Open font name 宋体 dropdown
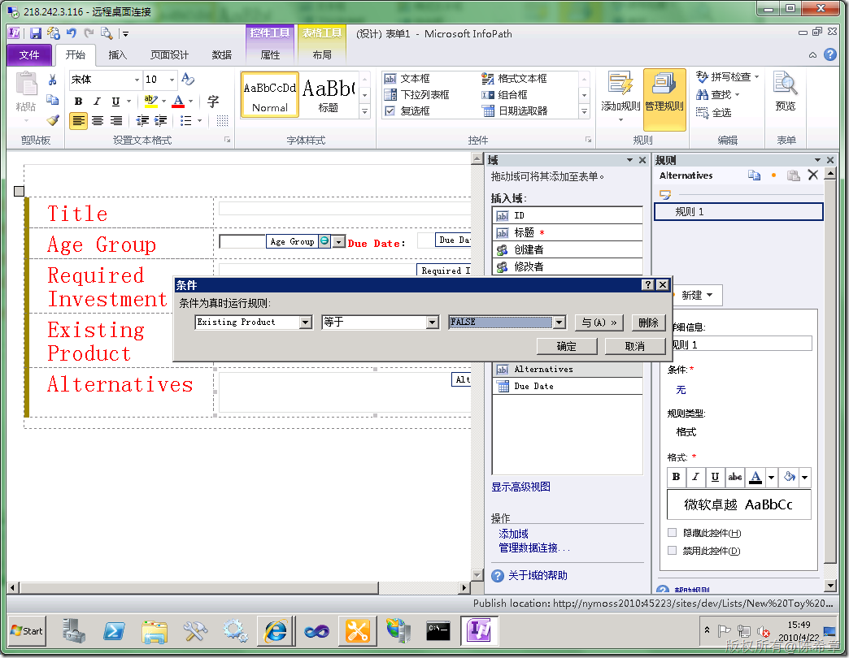849x658 pixels. coord(137,80)
